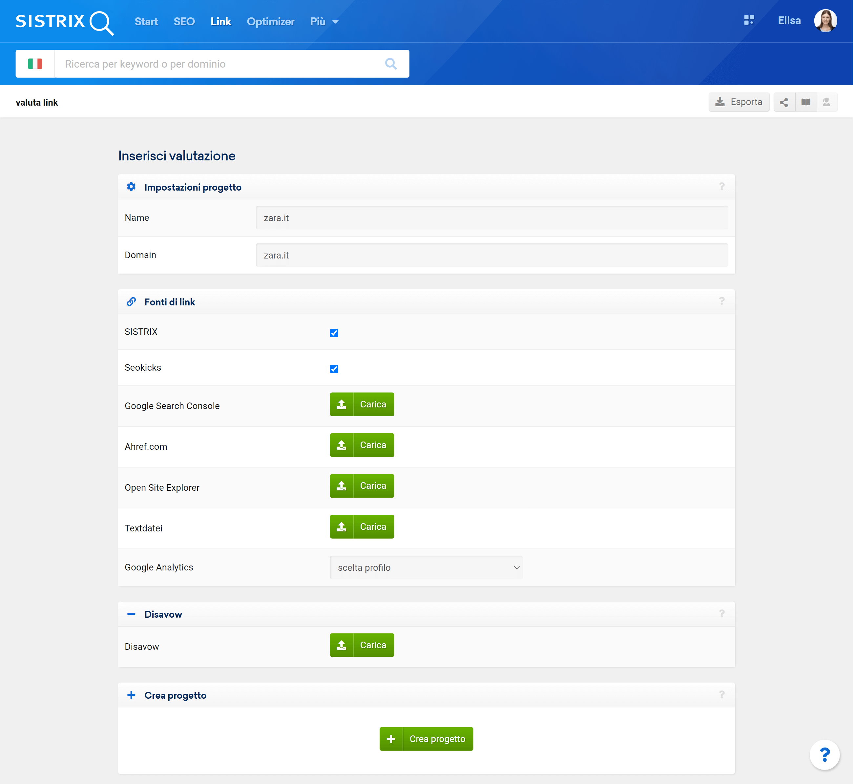Viewport: 853px width, 784px height.
Task: Click help icon for Impostazioni progetto
Action: click(x=721, y=187)
